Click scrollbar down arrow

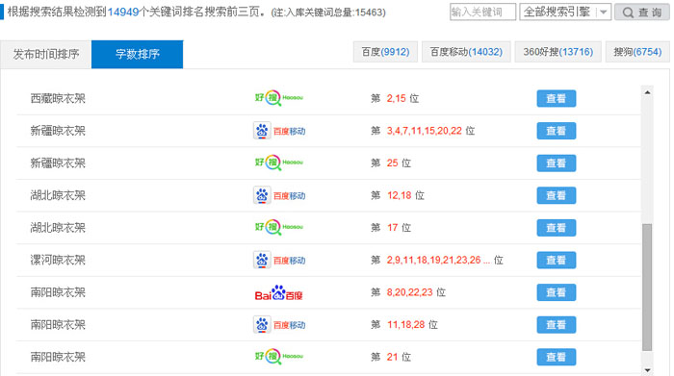click(x=647, y=370)
